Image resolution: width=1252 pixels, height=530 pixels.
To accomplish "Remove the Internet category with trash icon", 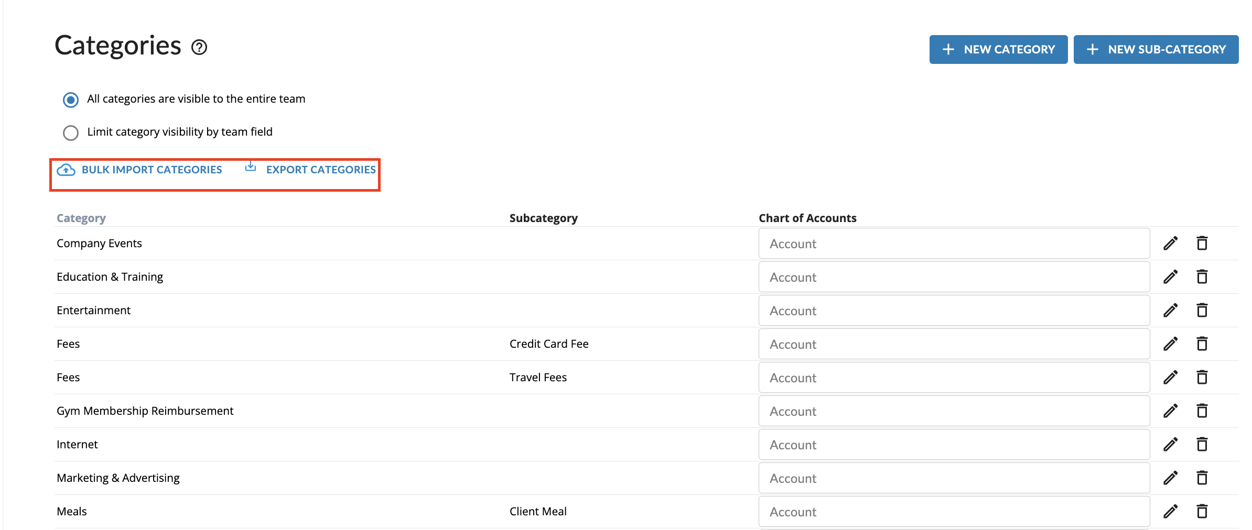I will point(1202,445).
